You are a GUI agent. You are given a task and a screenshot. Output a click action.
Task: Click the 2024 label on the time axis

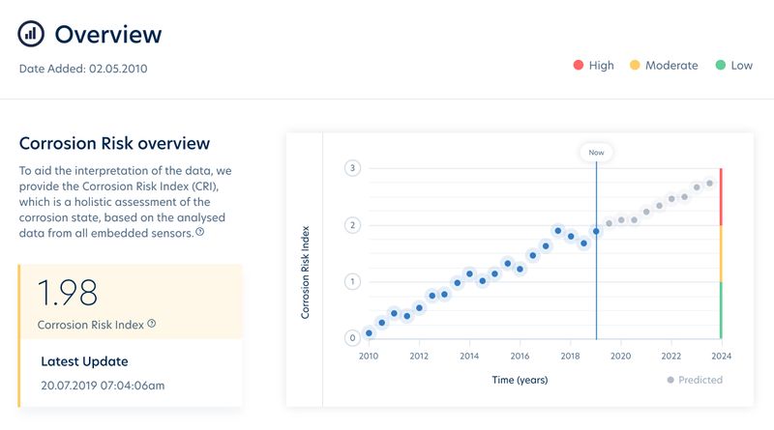tap(720, 356)
